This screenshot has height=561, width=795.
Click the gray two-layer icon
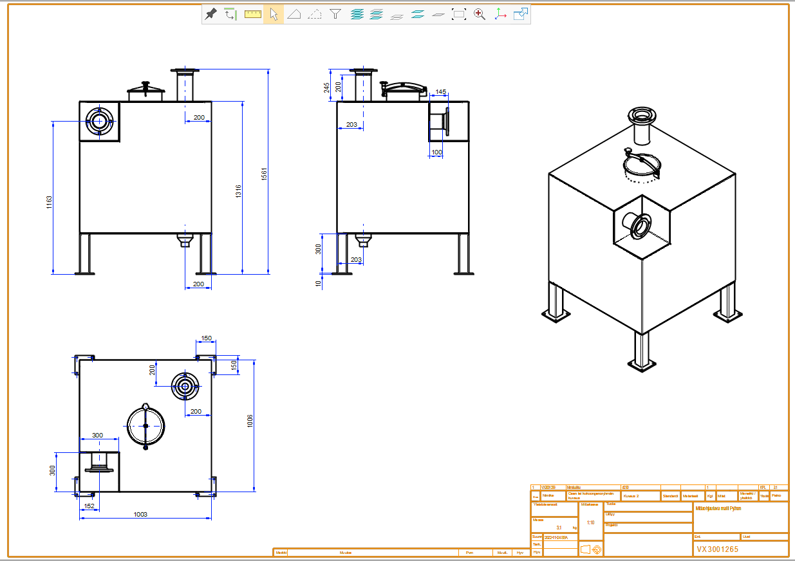tap(397, 15)
